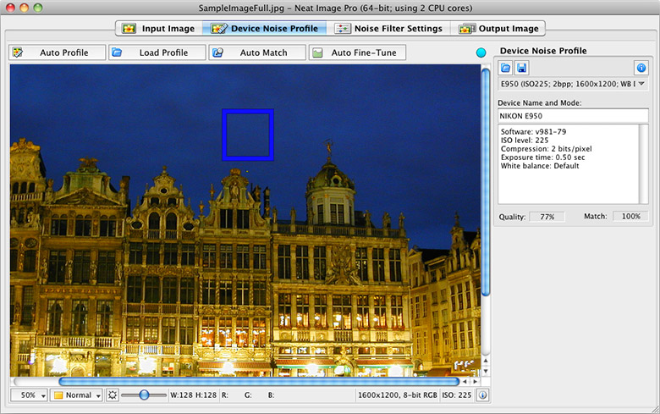Click the Noise Filter Settings sliders icon
The image size is (660, 414).
tap(342, 29)
